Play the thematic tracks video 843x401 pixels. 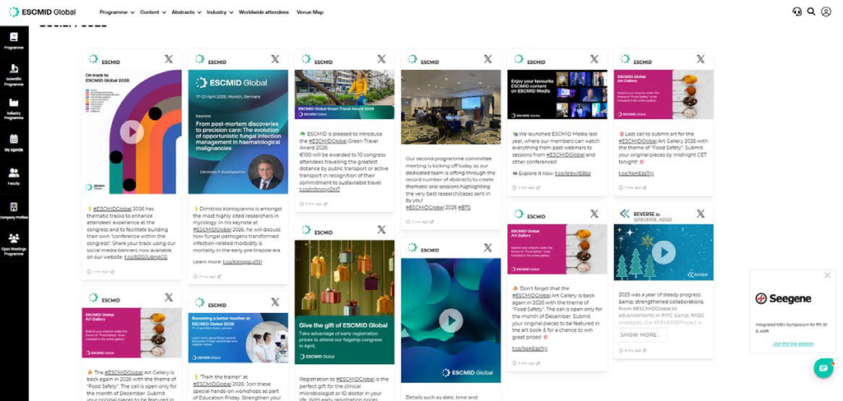132,132
